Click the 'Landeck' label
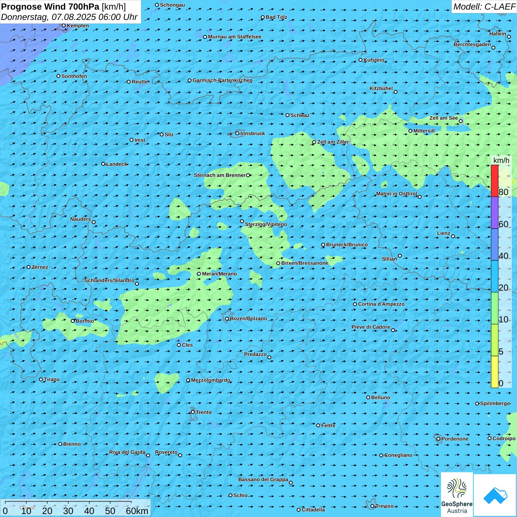The image size is (517, 517). (x=117, y=164)
